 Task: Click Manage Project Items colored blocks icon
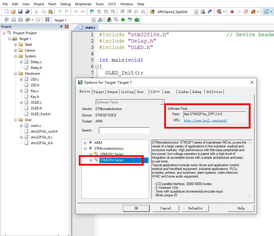[x=109, y=20]
